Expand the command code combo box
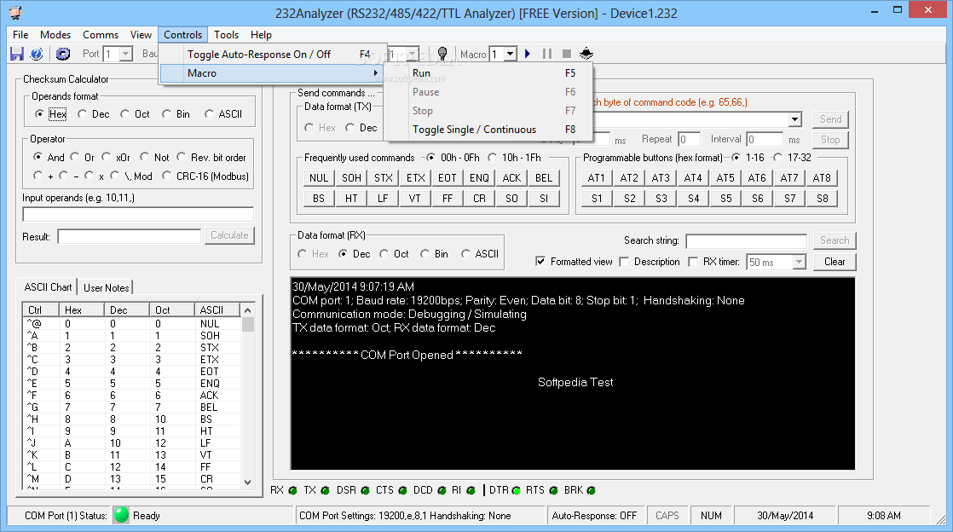 pyautogui.click(x=795, y=119)
